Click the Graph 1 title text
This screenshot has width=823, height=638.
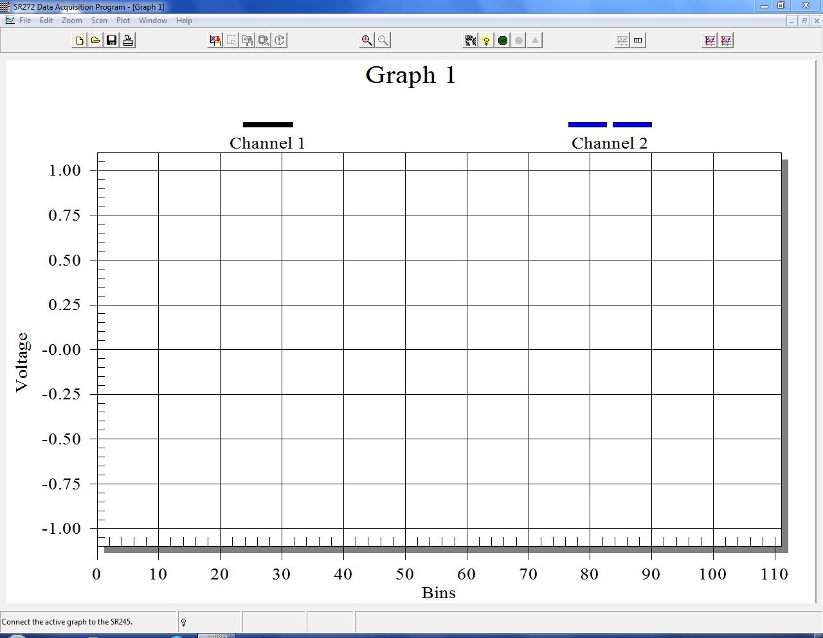[410, 75]
